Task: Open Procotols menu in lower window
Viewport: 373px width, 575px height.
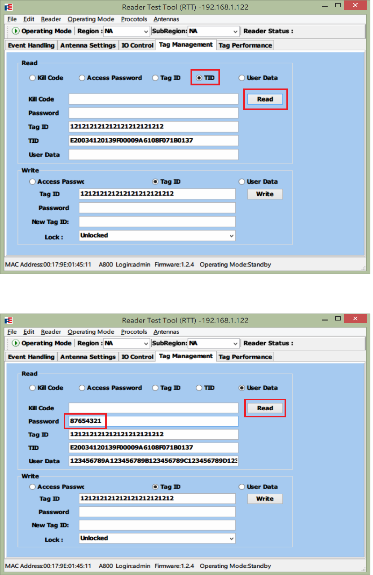Action: click(x=134, y=332)
